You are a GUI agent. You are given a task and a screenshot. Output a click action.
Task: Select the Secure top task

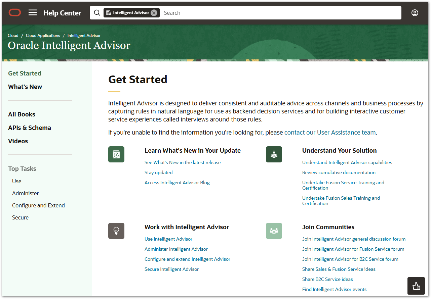coord(21,217)
